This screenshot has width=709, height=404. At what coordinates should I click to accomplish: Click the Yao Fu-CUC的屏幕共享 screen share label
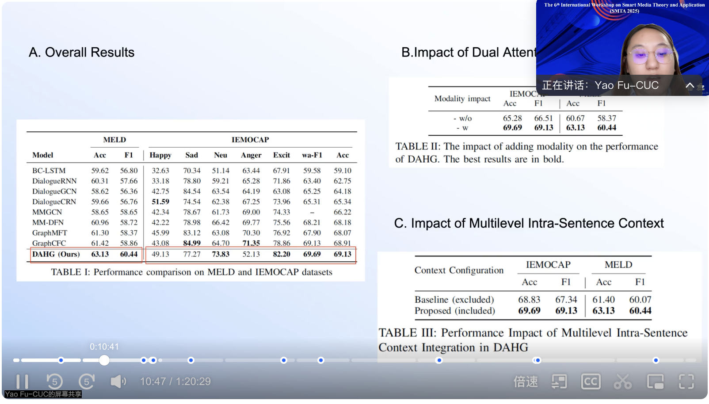pyautogui.click(x=43, y=394)
